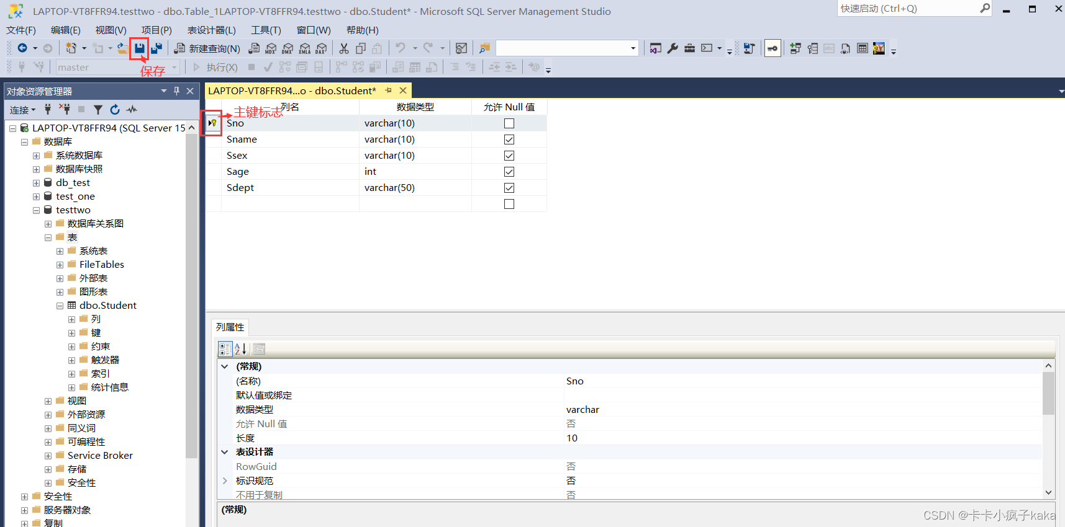Viewport: 1065px width, 527px height.
Task: Click the Open File folder icon
Action: coord(123,48)
